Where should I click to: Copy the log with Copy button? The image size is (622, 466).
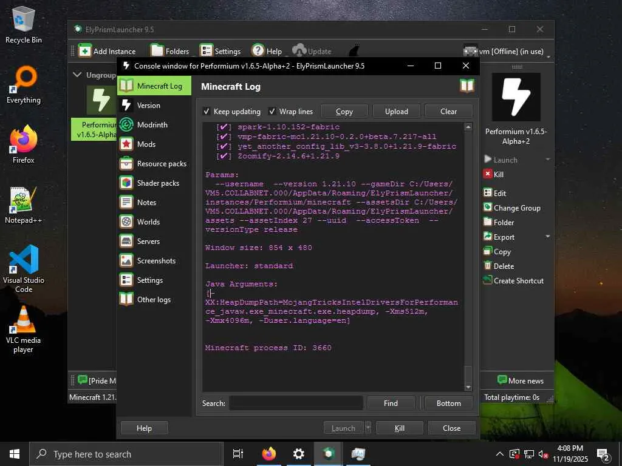[x=344, y=112]
